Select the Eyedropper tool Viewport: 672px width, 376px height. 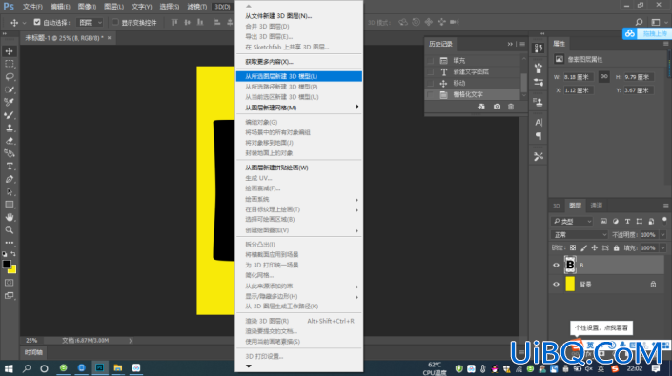(x=9, y=102)
